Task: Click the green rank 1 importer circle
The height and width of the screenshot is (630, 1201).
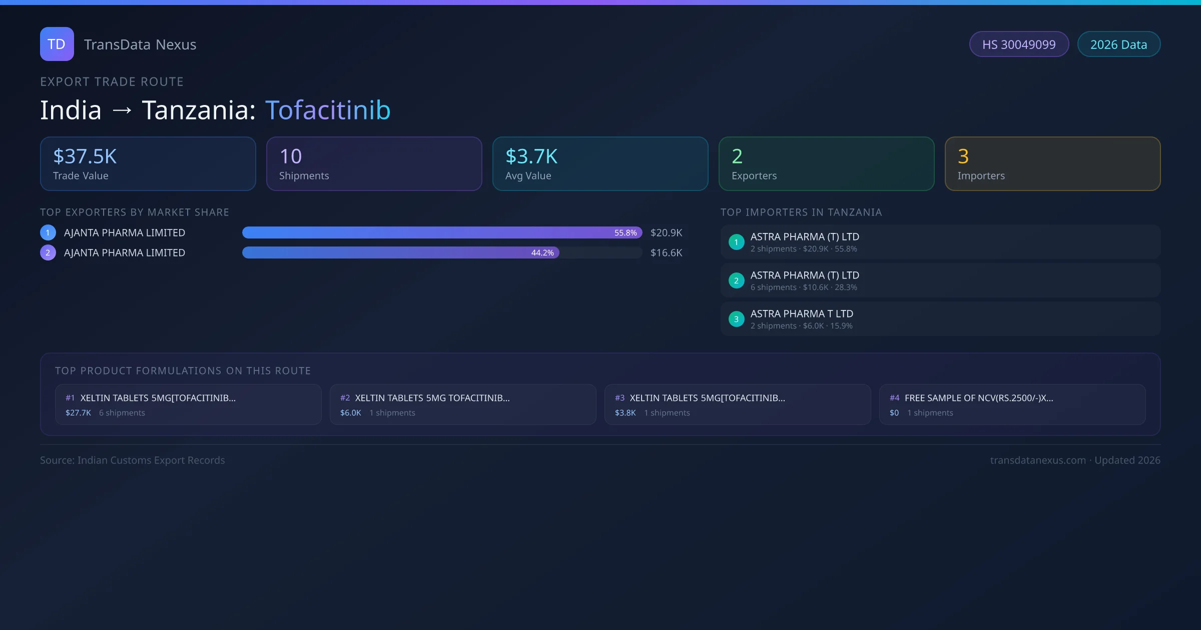Action: pyautogui.click(x=736, y=242)
